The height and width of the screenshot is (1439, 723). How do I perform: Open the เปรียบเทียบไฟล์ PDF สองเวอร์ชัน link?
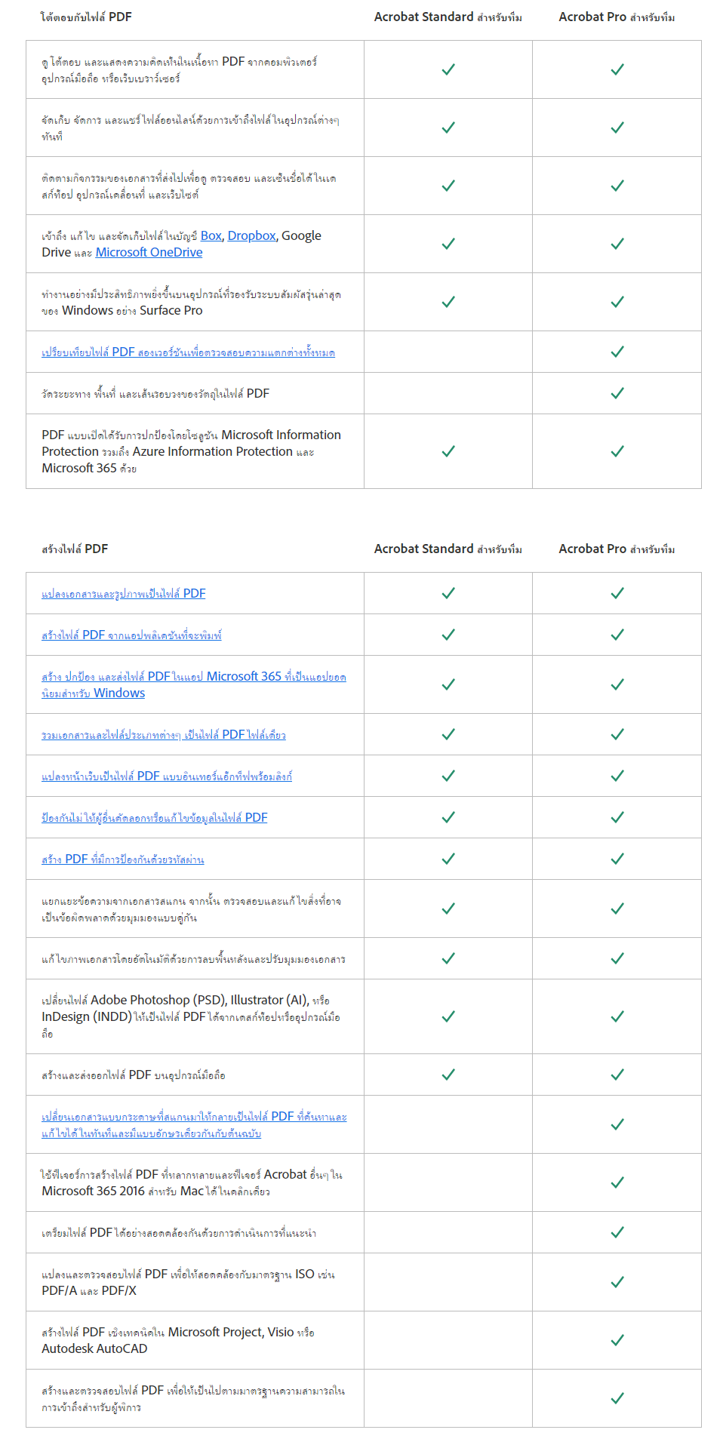click(x=188, y=352)
